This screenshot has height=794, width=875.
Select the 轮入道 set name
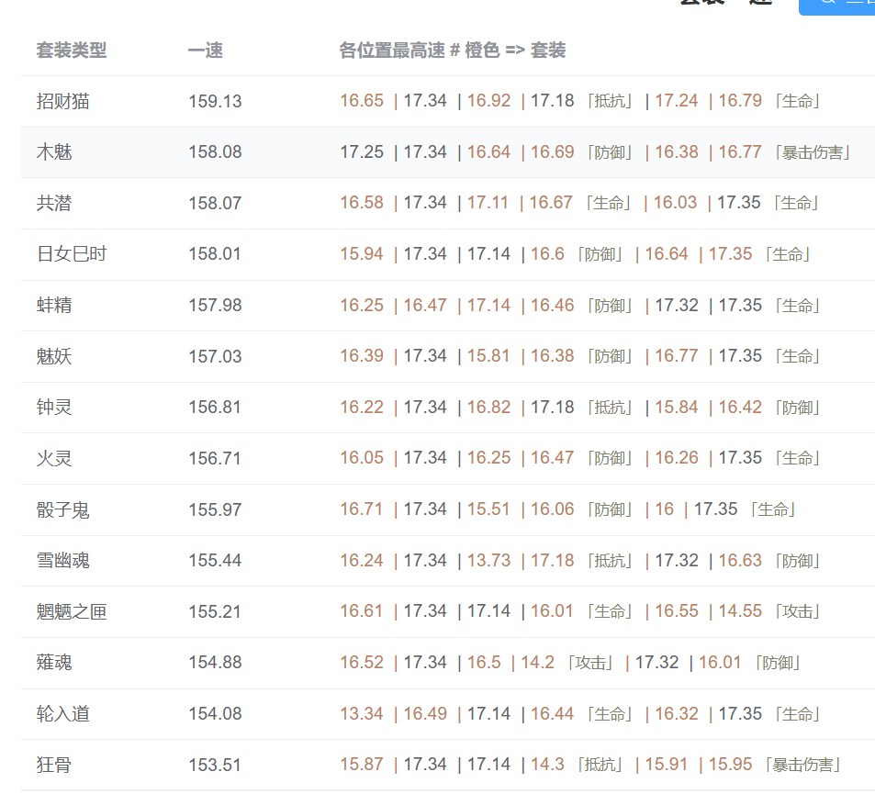pos(63,713)
